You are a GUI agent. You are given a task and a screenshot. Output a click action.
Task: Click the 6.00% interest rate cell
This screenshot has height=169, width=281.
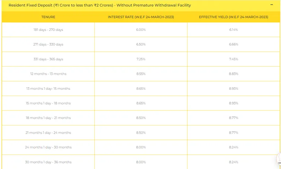[141, 30]
